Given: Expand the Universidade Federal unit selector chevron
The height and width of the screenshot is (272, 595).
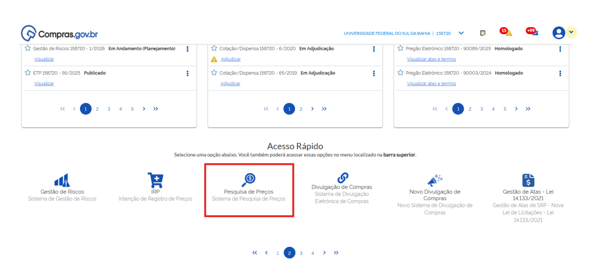Looking at the screenshot, I should coord(461,33).
